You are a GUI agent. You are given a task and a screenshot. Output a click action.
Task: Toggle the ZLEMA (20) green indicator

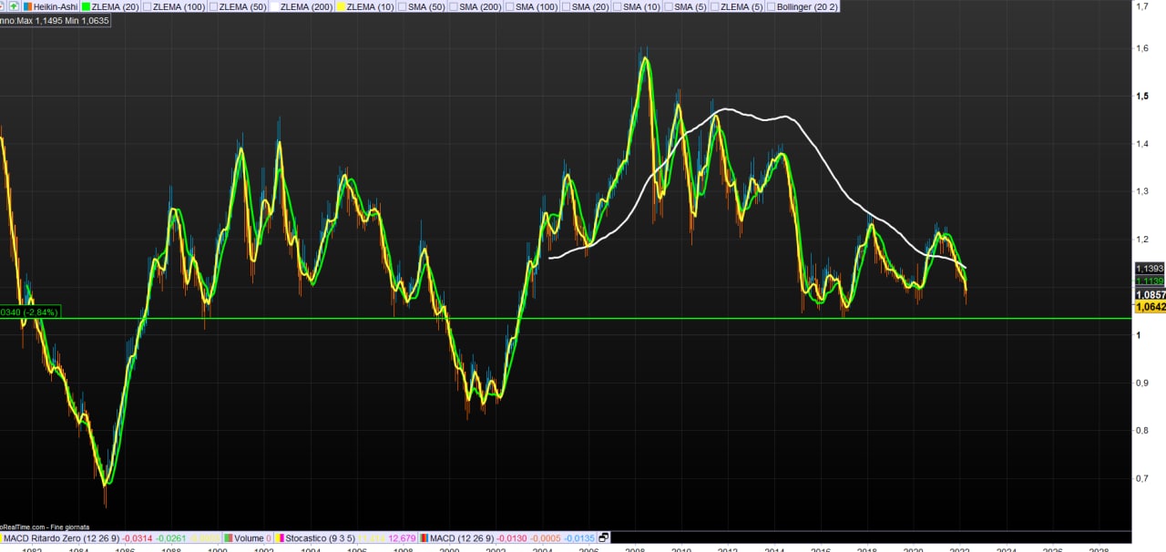(x=87, y=6)
